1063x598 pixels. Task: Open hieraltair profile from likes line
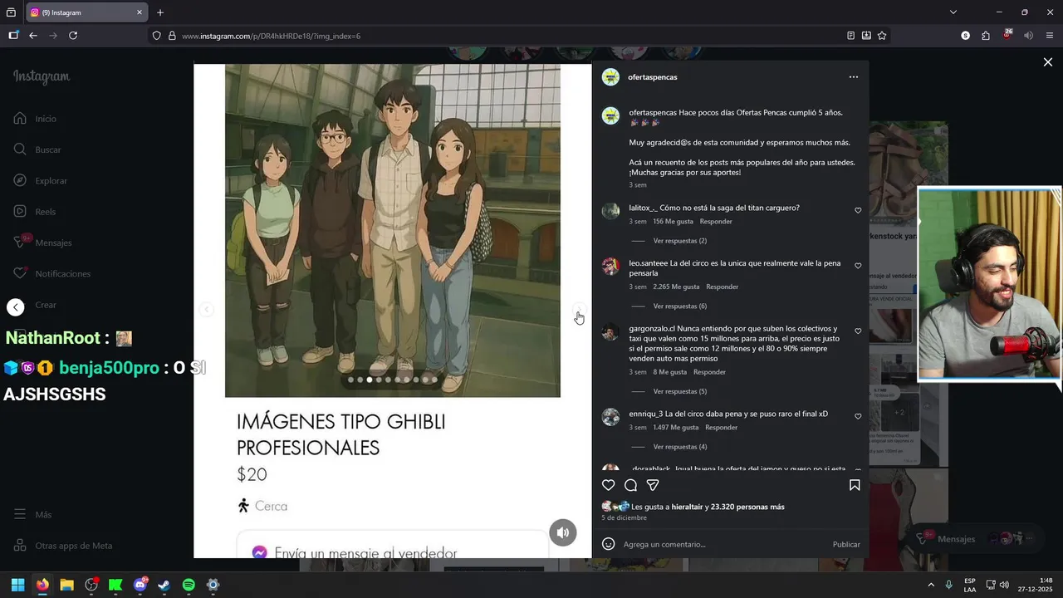[687, 507]
